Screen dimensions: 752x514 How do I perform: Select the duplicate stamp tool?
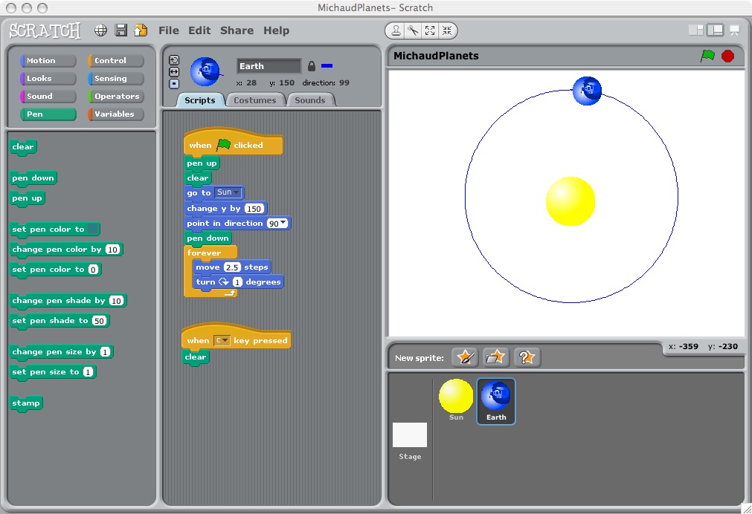point(396,30)
